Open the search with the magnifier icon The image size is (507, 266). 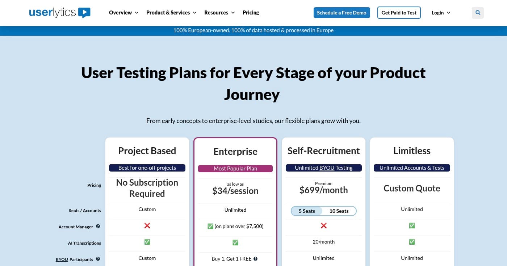[478, 13]
